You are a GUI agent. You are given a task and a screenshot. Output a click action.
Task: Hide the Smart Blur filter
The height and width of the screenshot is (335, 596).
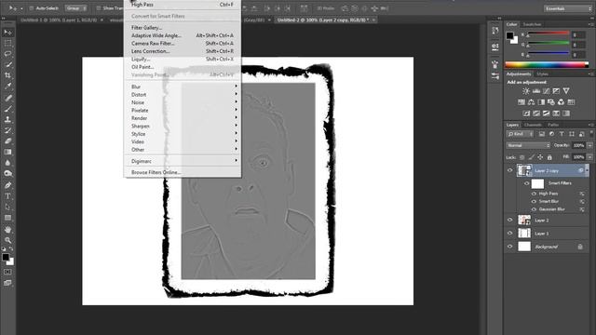[534, 201]
